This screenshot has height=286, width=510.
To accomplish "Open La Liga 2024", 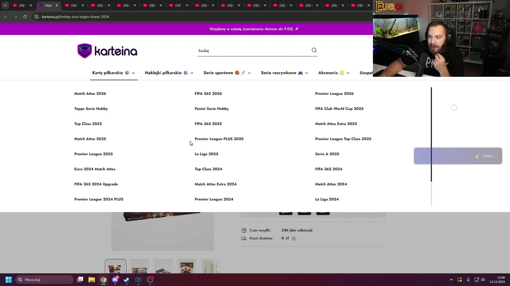I will pyautogui.click(x=327, y=199).
